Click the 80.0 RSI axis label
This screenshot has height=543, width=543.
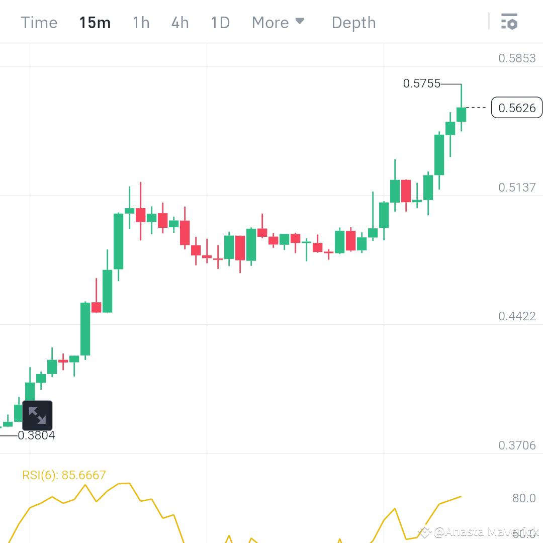click(523, 498)
